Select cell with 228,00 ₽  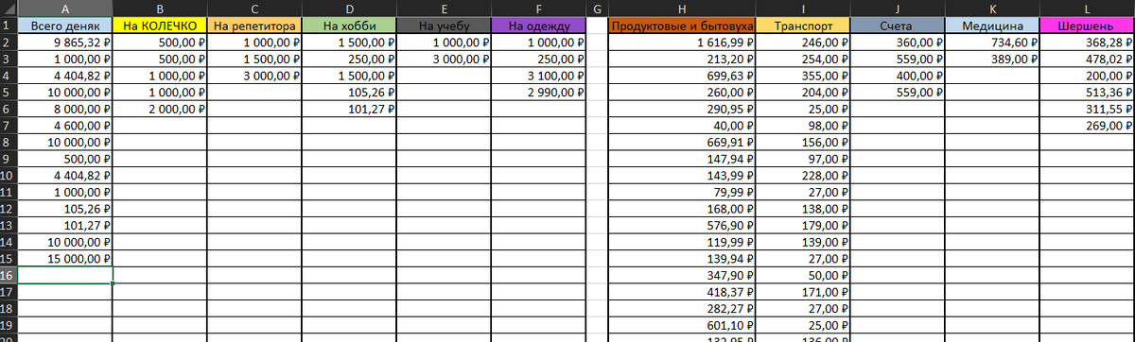[802, 177]
